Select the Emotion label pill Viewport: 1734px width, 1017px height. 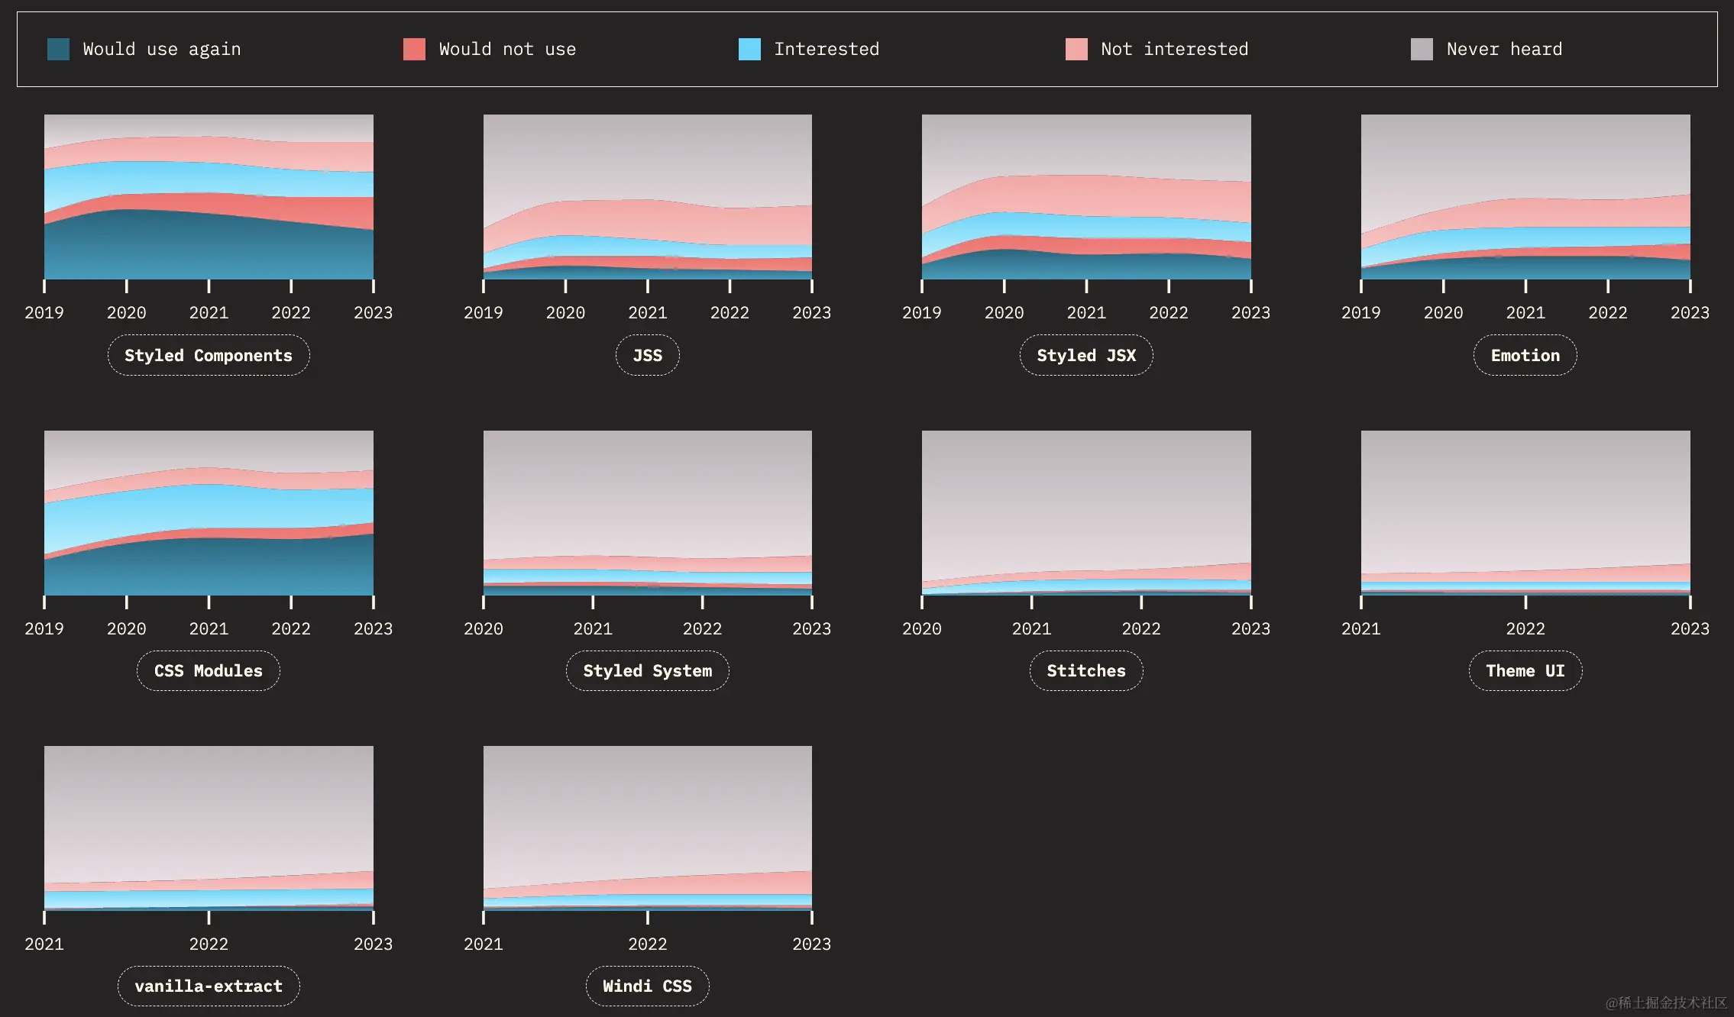tap(1525, 356)
